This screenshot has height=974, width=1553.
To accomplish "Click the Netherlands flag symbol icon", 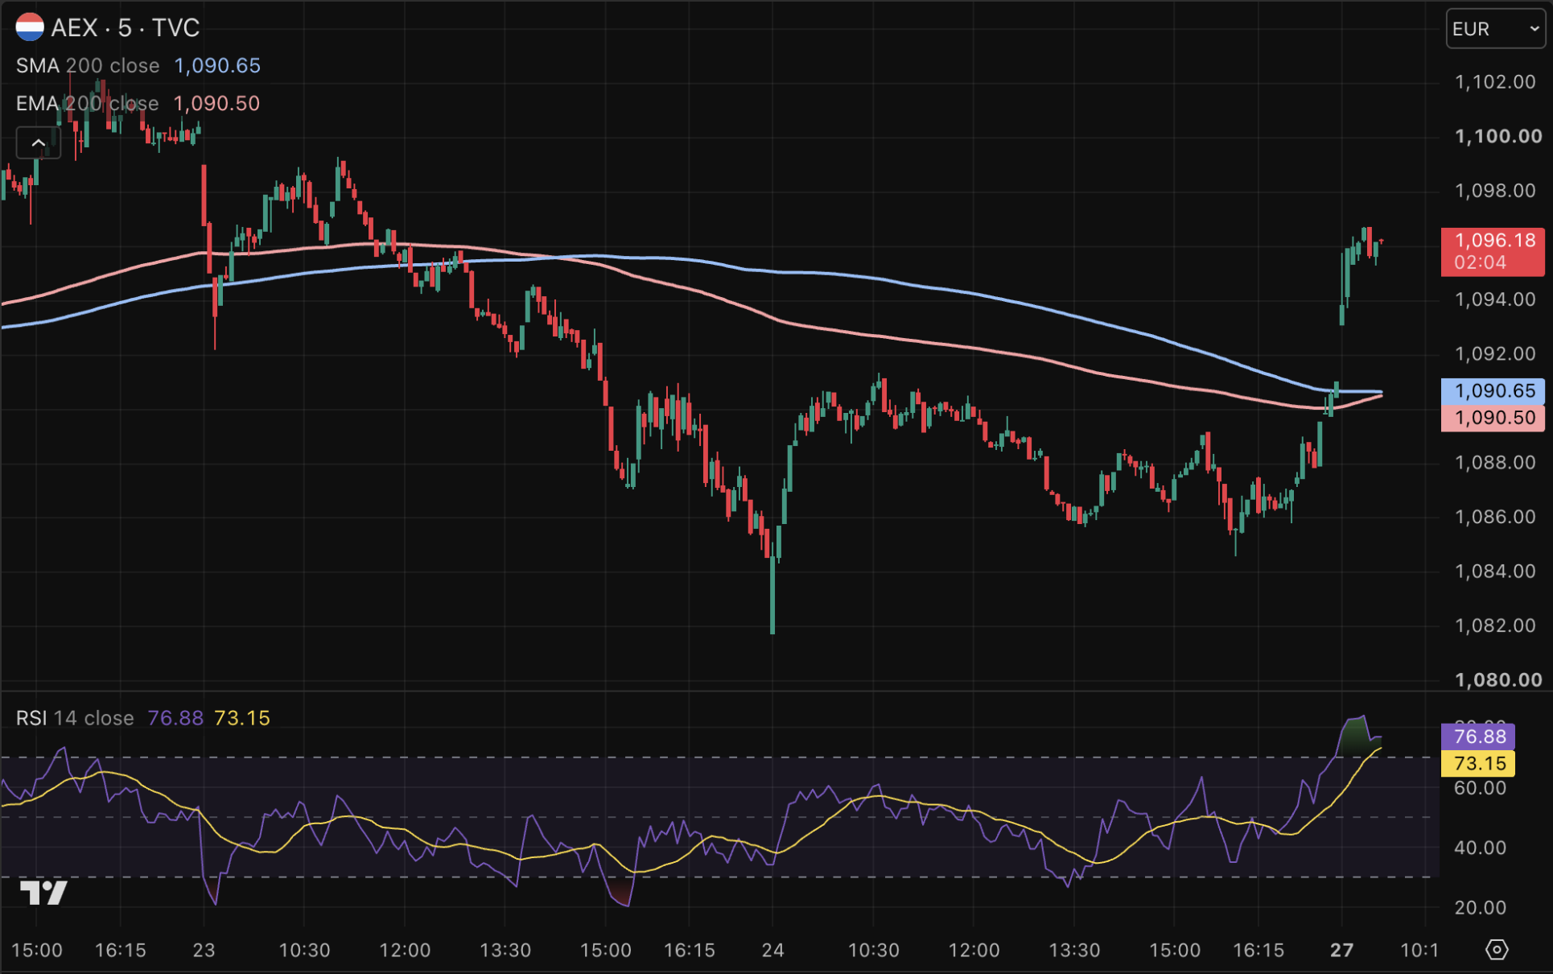I will pos(30,27).
